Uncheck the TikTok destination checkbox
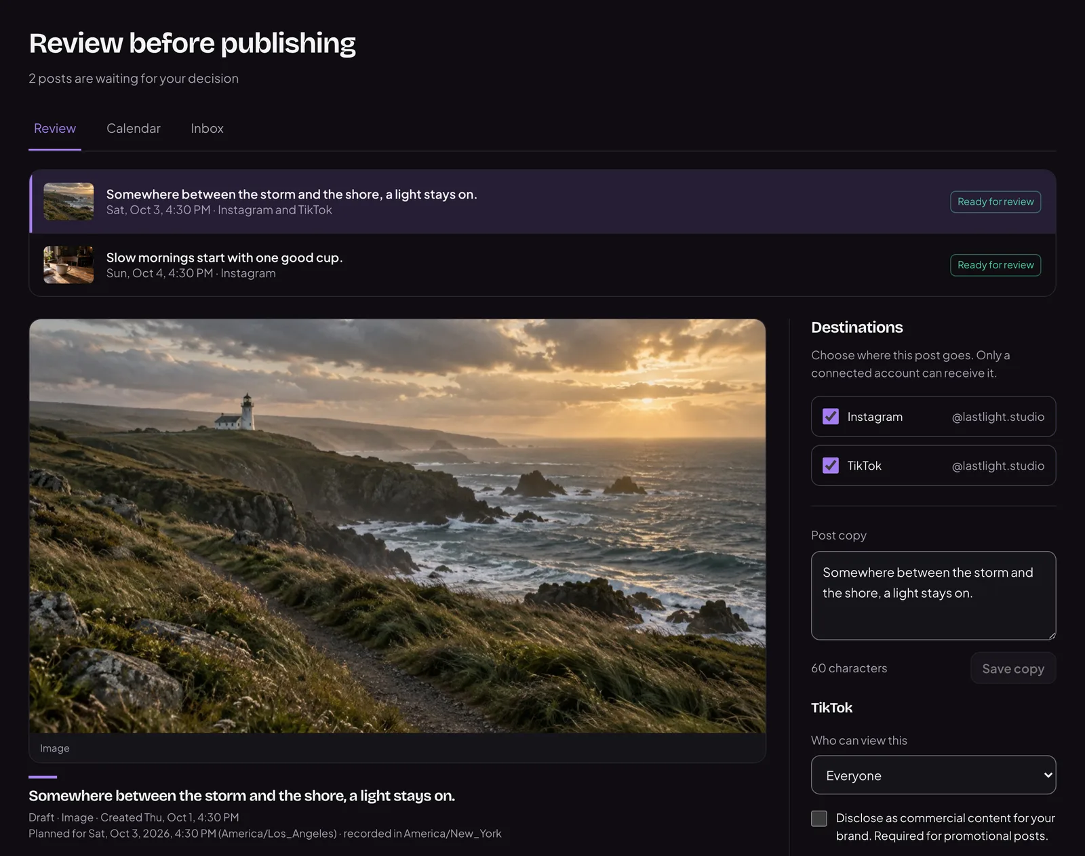 click(831, 466)
